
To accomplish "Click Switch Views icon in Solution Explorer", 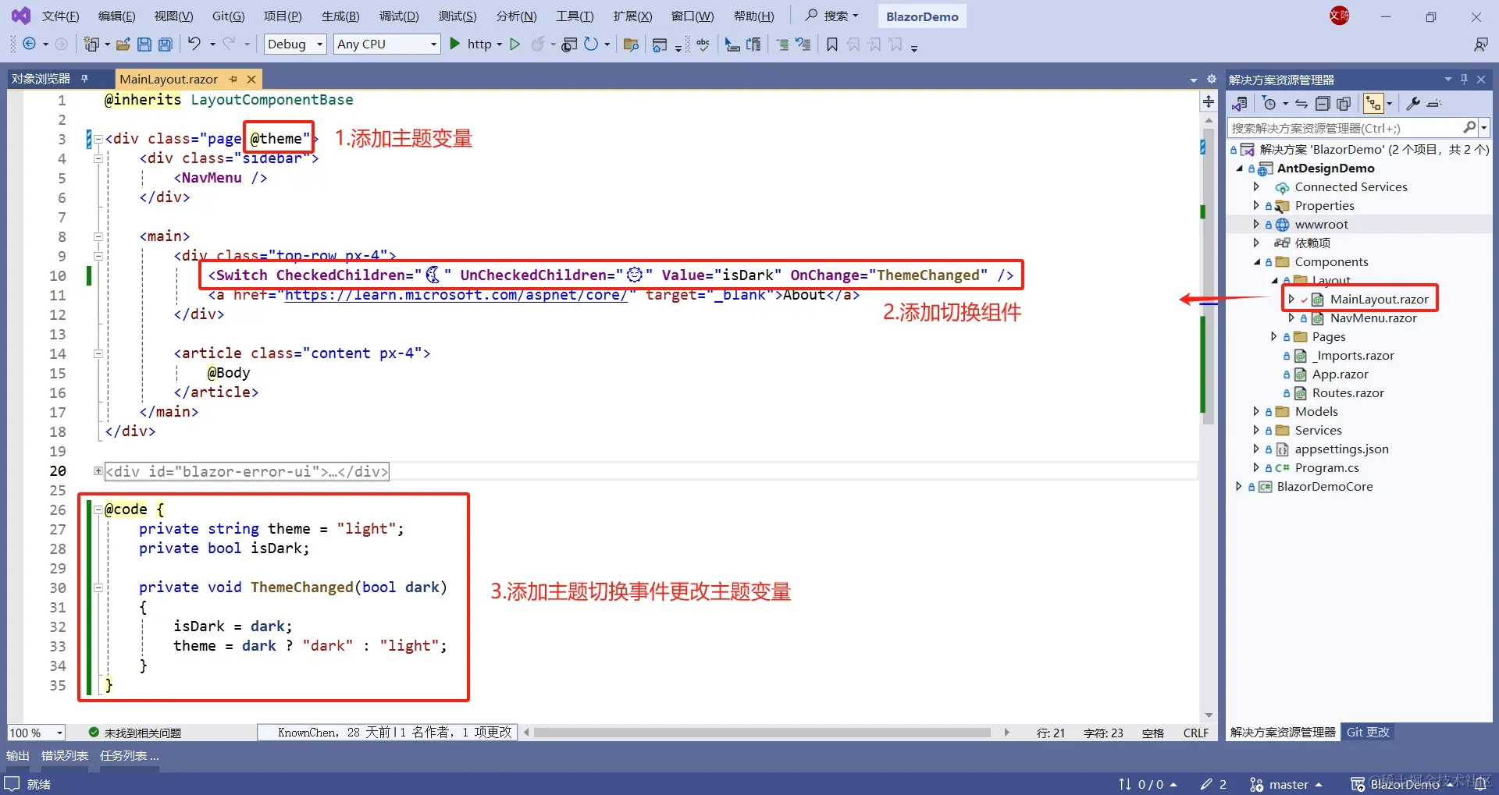I will 1240,104.
